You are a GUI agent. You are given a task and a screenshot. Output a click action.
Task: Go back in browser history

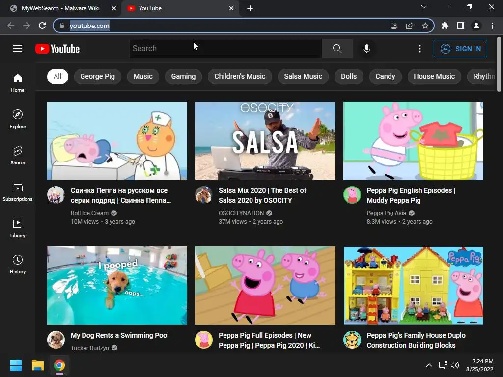coord(11,26)
